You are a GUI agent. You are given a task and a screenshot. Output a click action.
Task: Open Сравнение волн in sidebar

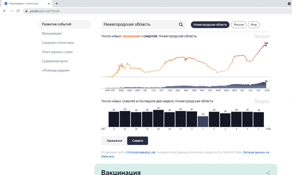click(x=55, y=61)
